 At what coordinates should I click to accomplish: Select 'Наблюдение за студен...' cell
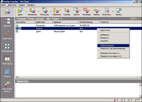pos(65,26)
